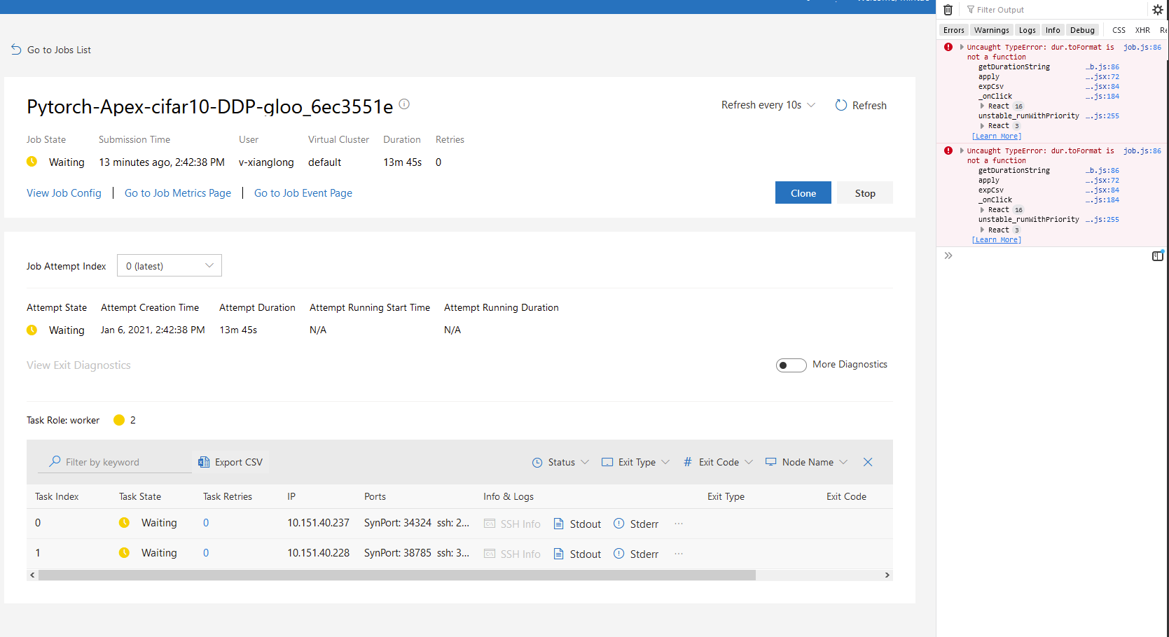
Task: Select the Debug console tab
Action: point(1082,30)
